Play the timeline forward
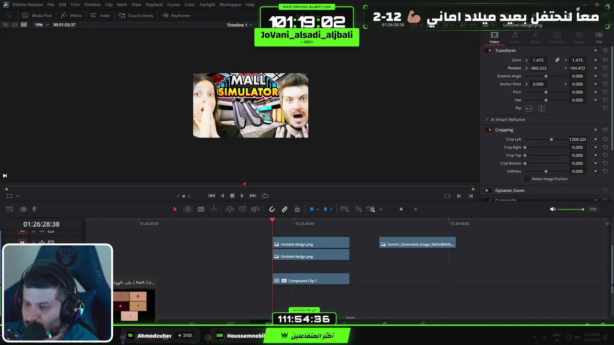 click(242, 195)
